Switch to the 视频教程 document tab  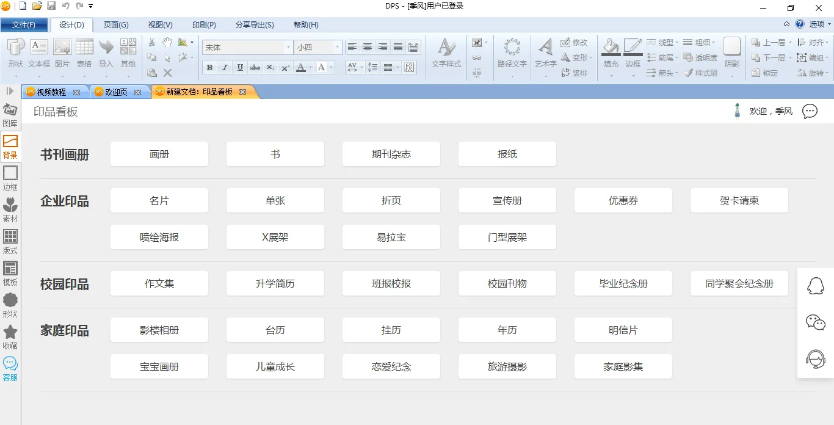(x=51, y=92)
